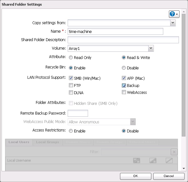Select the Local Users tab
Screen dimensions: 188x182
point(19,142)
